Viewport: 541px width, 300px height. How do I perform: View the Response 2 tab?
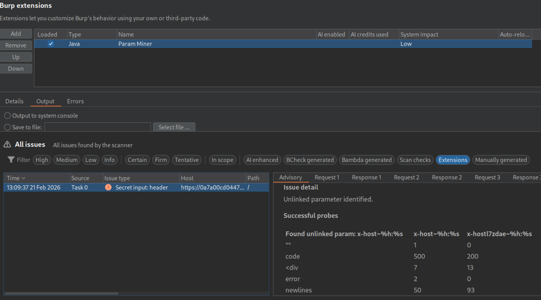tap(447, 177)
